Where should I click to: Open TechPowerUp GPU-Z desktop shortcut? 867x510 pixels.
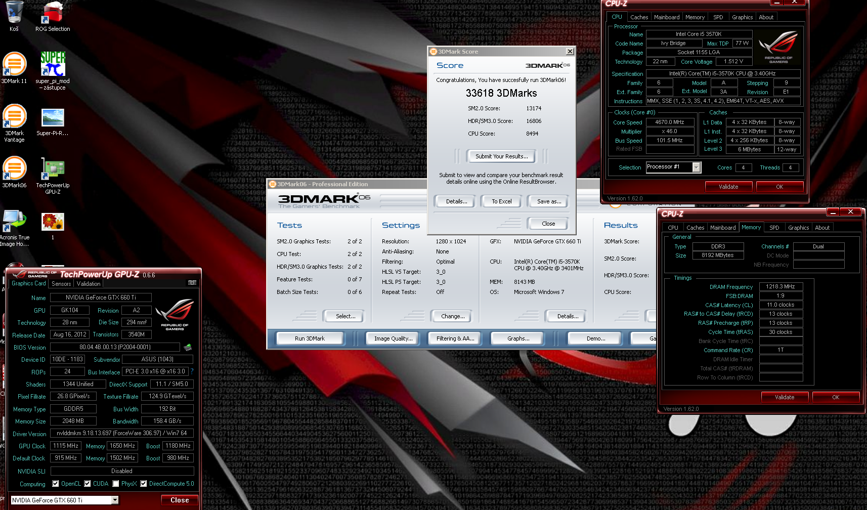point(53,176)
